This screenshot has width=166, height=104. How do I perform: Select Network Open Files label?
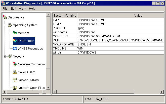click(x=31, y=88)
